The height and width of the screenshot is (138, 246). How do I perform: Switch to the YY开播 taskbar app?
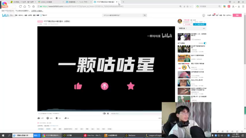(72, 135)
